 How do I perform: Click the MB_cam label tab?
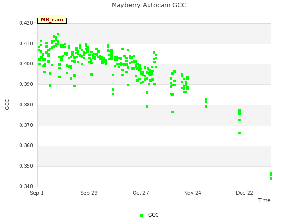coord(52,20)
